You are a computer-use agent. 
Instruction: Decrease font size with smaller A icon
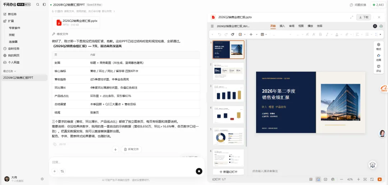pos(314,34)
